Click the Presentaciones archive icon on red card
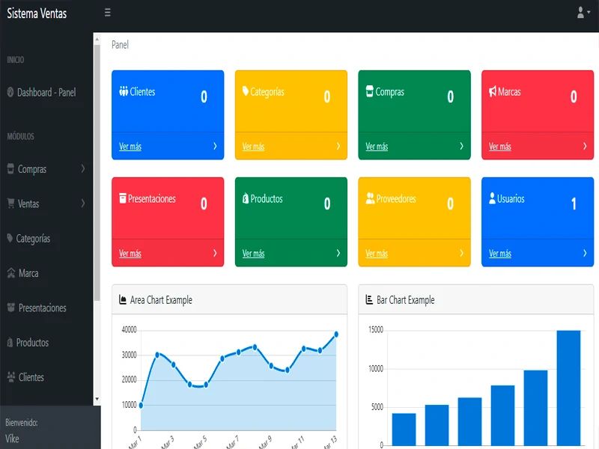The image size is (599, 449). (123, 198)
